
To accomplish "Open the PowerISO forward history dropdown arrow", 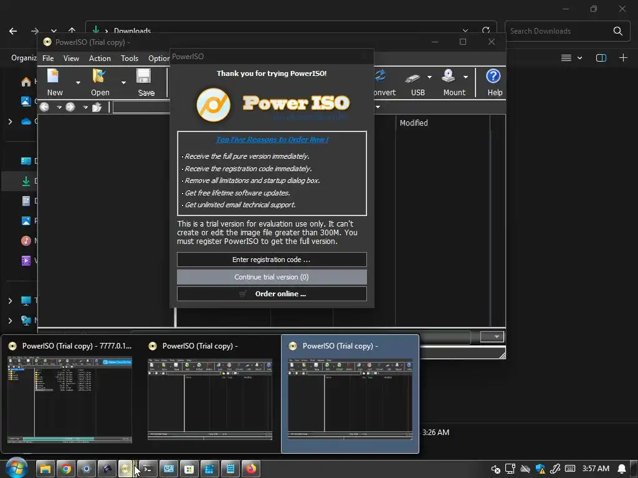I will tap(85, 107).
